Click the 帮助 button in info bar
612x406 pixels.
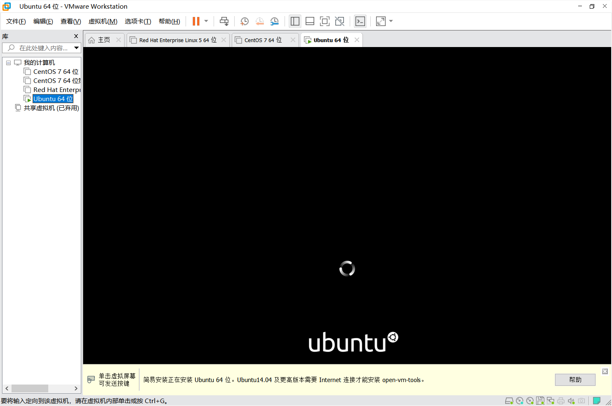coord(575,380)
